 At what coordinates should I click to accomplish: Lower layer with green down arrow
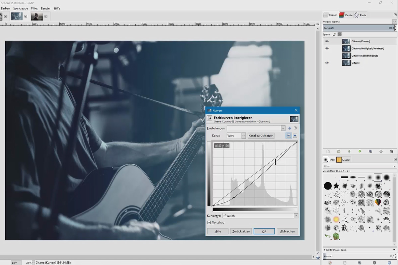[x=360, y=151]
